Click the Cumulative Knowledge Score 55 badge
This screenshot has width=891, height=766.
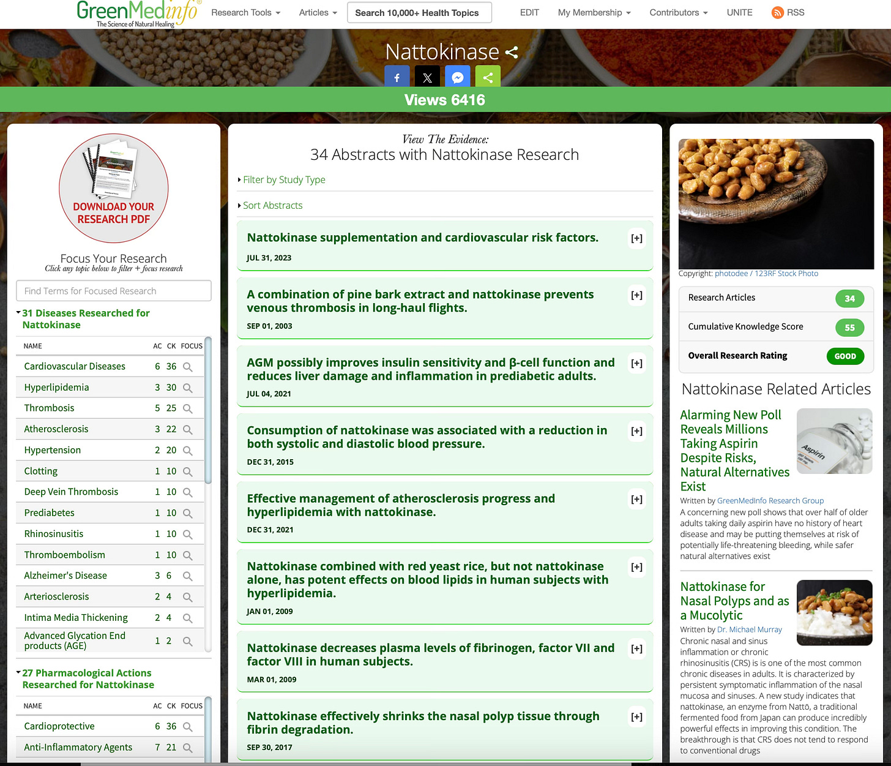(849, 328)
